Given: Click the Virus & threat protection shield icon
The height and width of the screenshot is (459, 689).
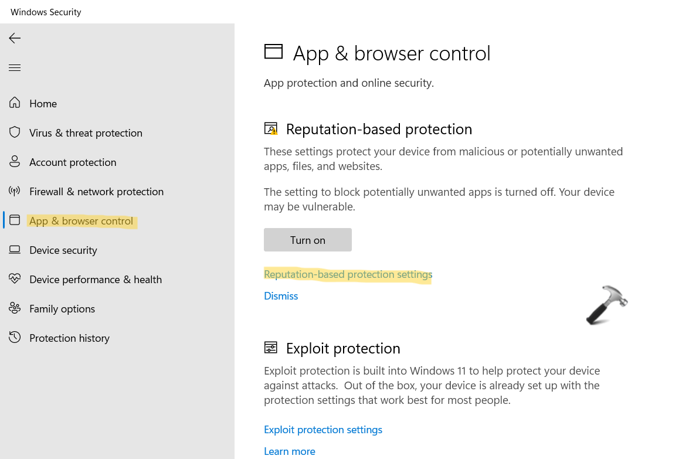Looking at the screenshot, I should (15, 132).
